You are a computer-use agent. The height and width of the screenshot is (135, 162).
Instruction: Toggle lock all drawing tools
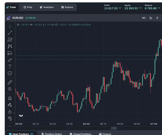pos(10,112)
